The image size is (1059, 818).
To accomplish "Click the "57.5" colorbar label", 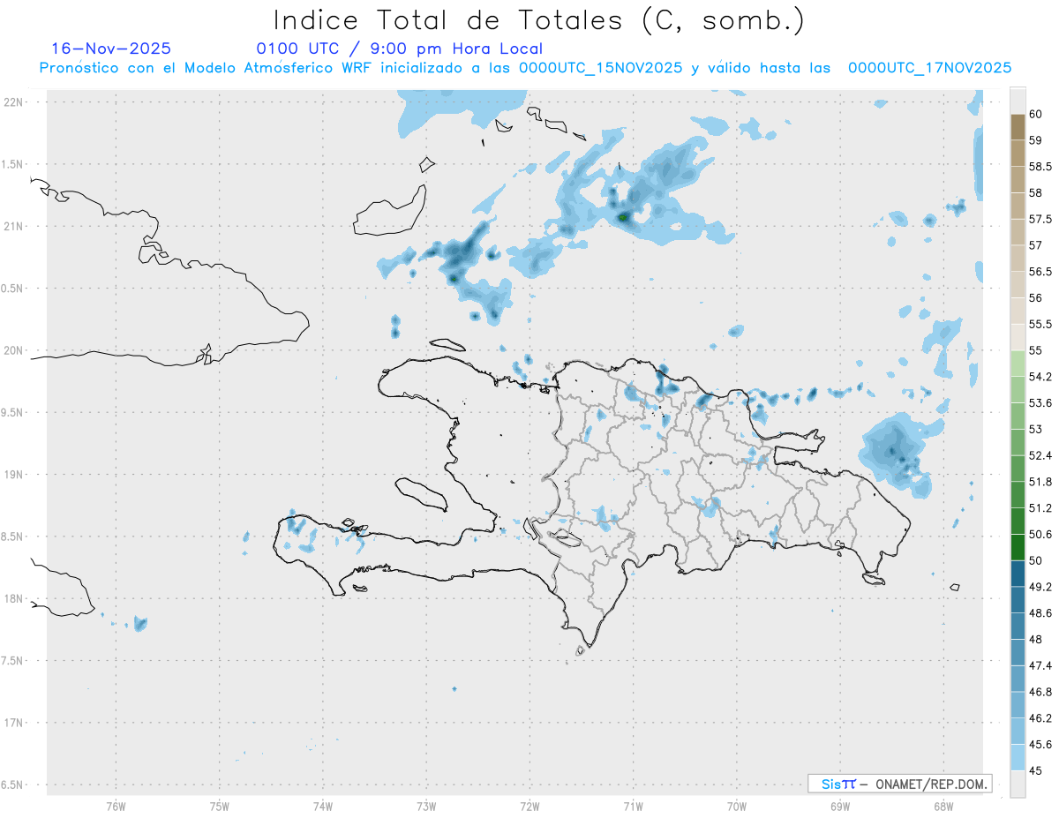I will coord(1040,219).
